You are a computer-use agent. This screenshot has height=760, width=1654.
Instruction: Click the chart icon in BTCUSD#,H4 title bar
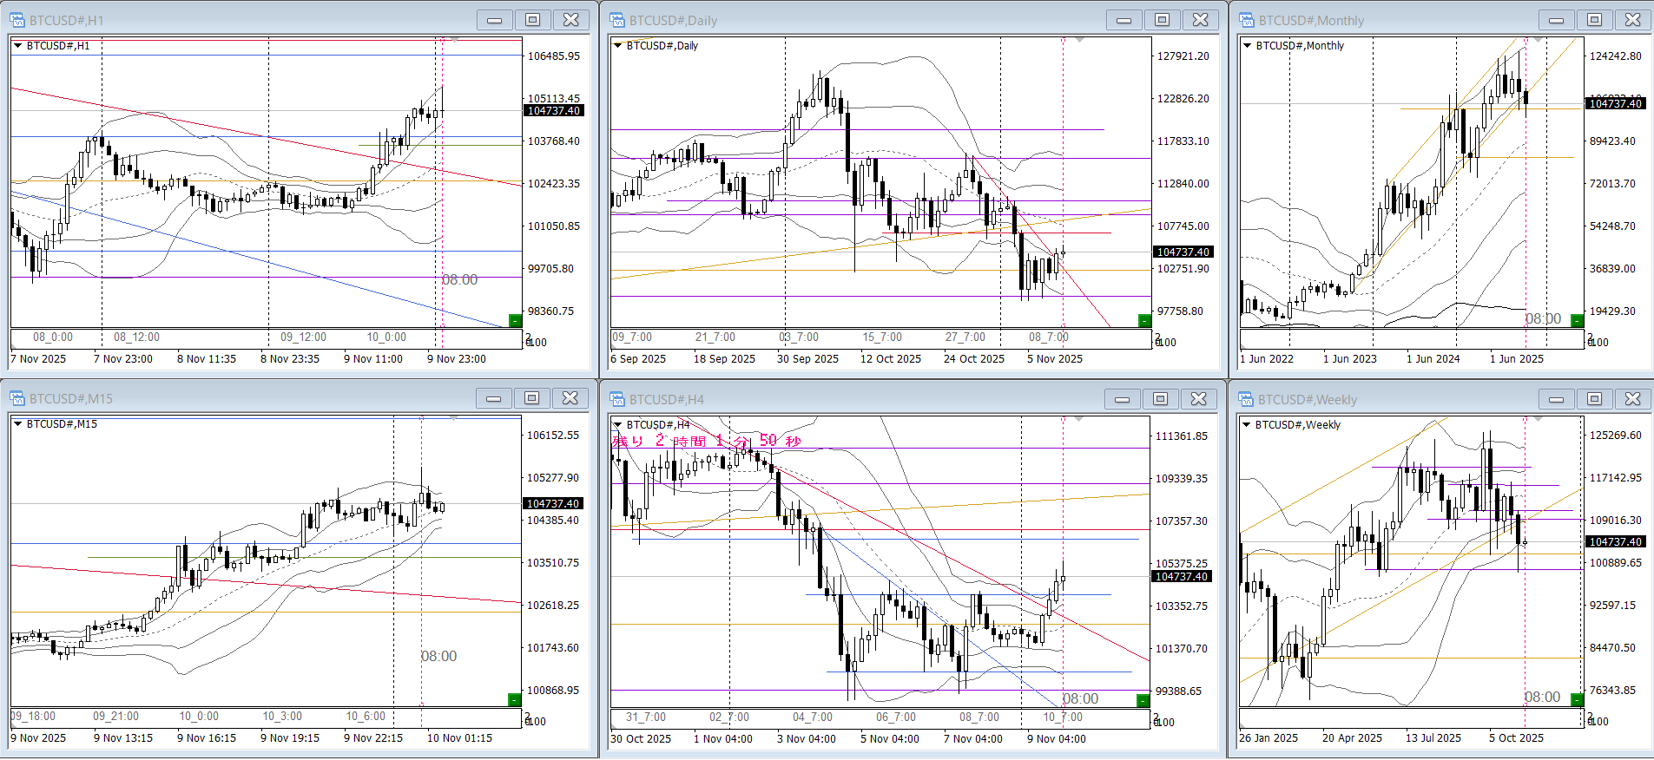point(617,399)
